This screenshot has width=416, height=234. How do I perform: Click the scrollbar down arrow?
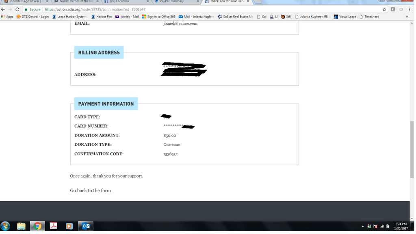(412, 218)
